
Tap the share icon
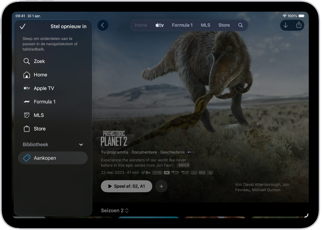pyautogui.click(x=299, y=25)
